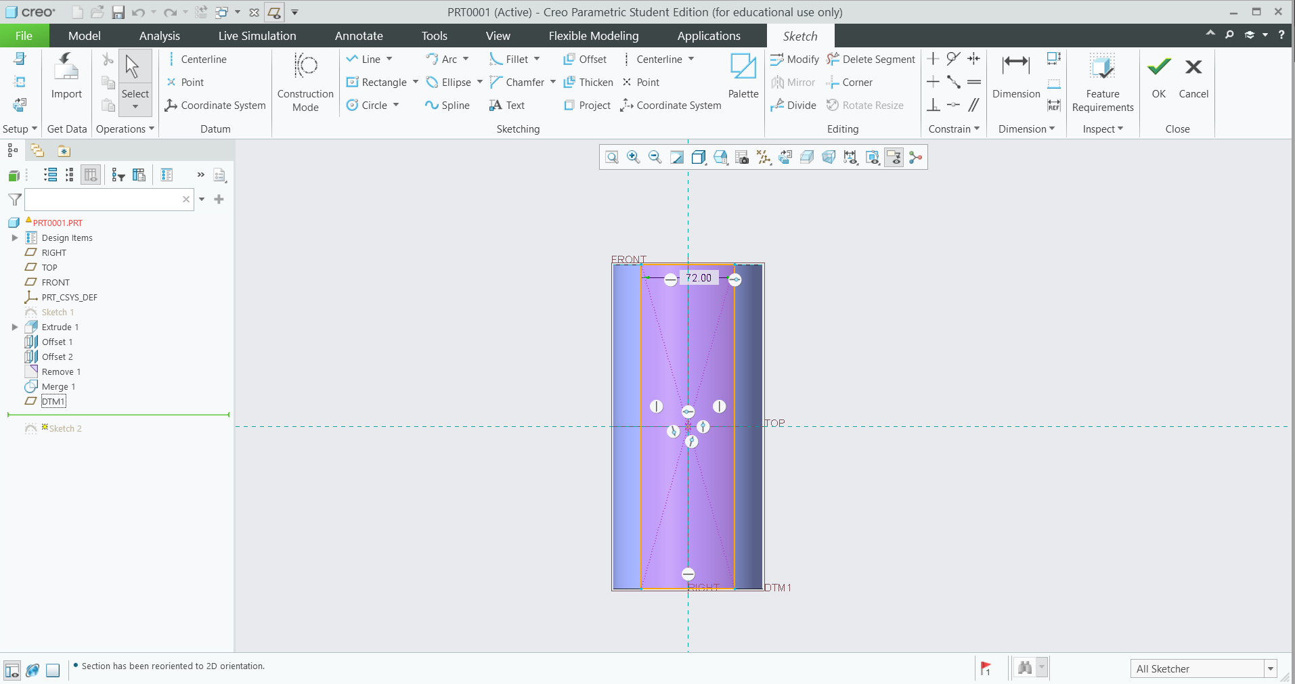
Task: Select the Spline tool
Action: pos(448,105)
